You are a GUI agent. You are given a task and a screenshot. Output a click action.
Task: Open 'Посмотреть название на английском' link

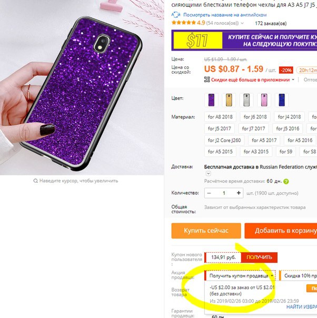click(x=225, y=15)
